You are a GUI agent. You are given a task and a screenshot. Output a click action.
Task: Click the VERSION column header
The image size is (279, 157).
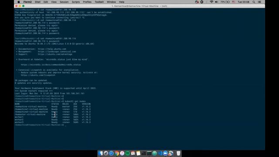coord(86,104)
